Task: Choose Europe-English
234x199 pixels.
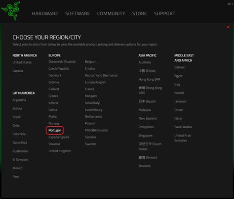Action: pos(96,82)
